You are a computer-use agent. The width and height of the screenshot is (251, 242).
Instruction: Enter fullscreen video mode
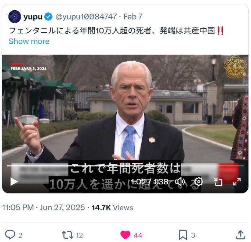tap(237, 182)
